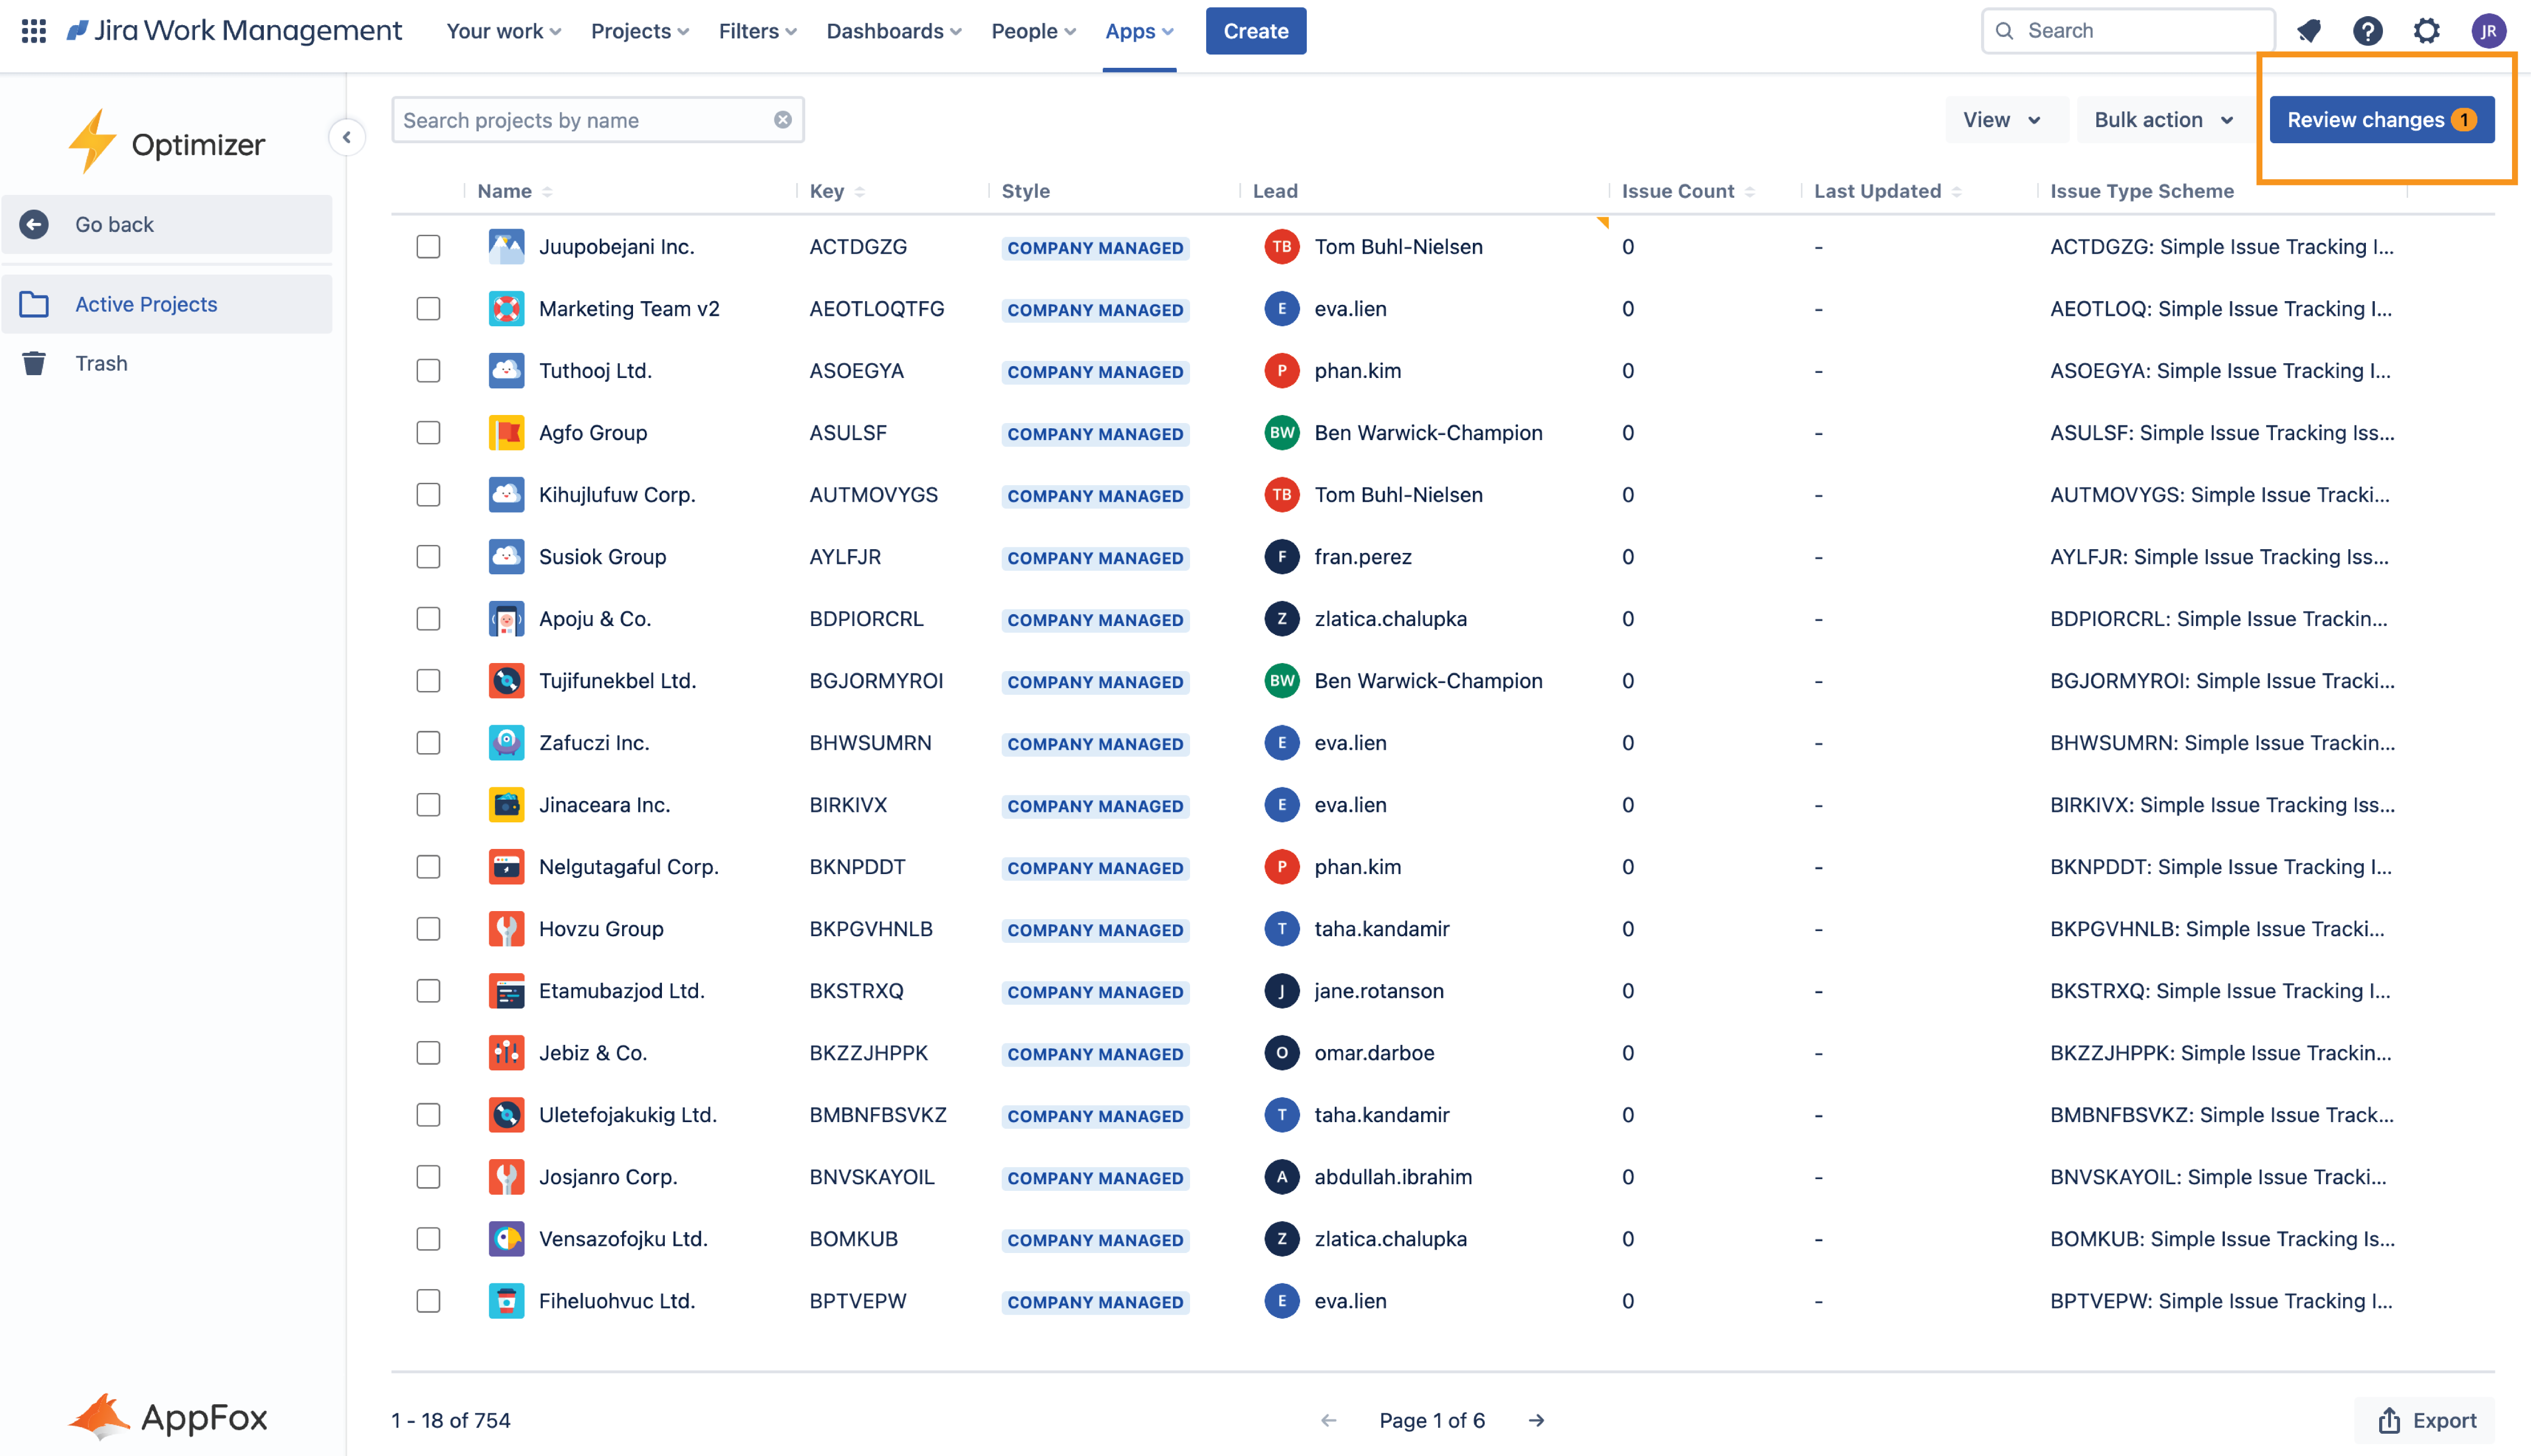Viewport: 2531px width, 1456px height.
Task: Open the settings gear icon
Action: coord(2427,31)
